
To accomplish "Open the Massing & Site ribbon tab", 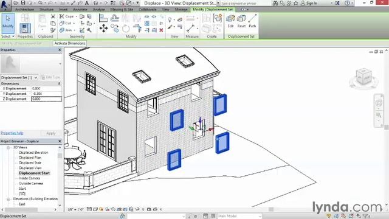I will [x=122, y=10].
